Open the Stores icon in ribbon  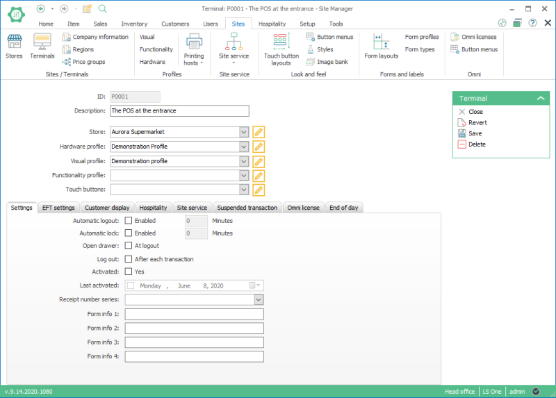click(x=14, y=46)
